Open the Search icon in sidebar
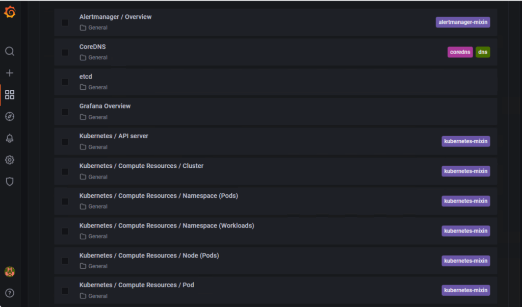Screen dimensions: 522x307 tap(10, 52)
